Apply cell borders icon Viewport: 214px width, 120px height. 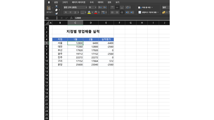[82, 12]
